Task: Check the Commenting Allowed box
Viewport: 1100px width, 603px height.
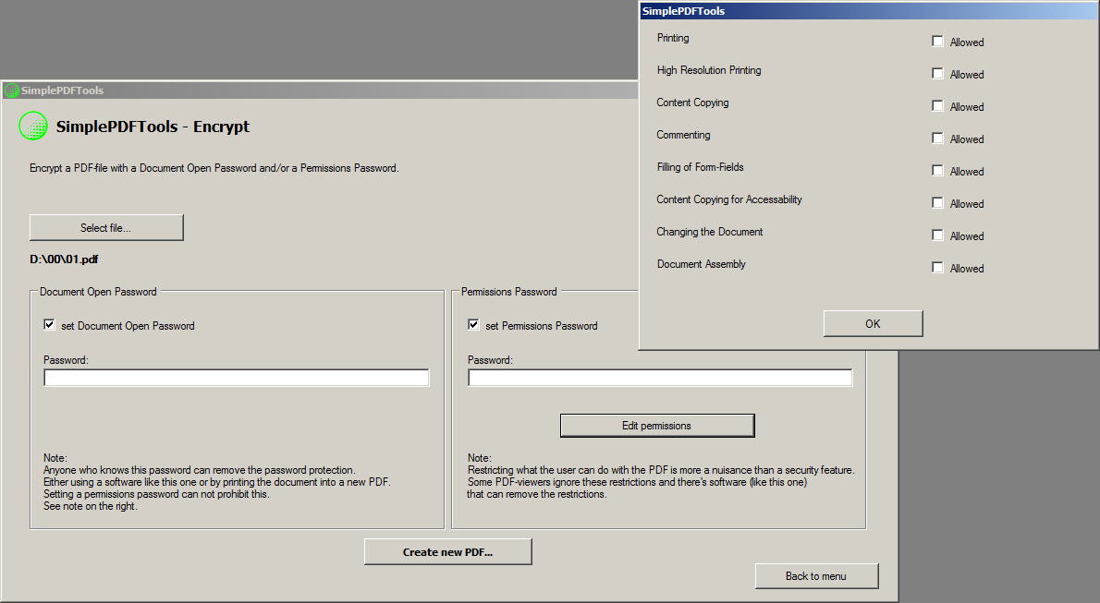Action: click(x=937, y=139)
